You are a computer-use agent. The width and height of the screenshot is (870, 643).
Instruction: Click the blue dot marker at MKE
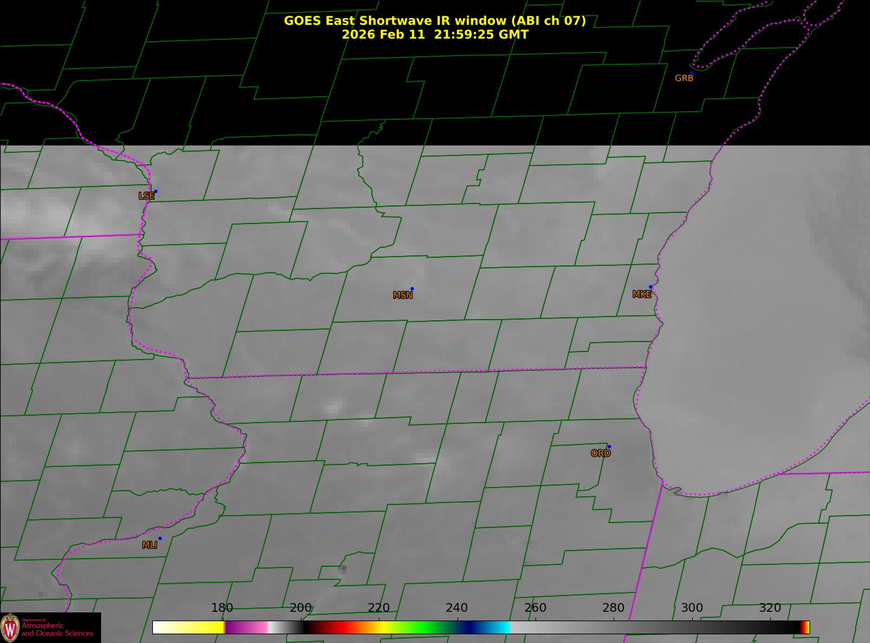(650, 287)
